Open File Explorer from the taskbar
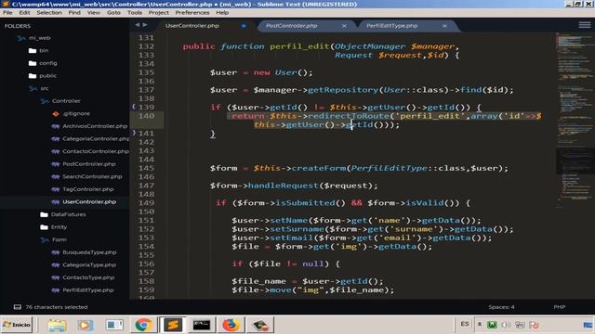The height and width of the screenshot is (334, 595). coord(57,325)
